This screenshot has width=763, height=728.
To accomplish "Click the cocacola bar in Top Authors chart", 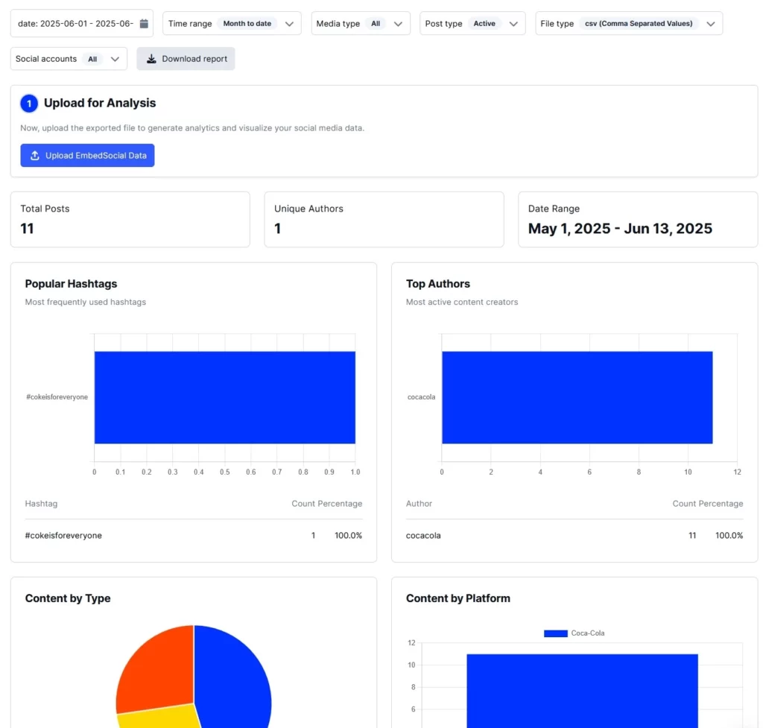I will click(577, 397).
